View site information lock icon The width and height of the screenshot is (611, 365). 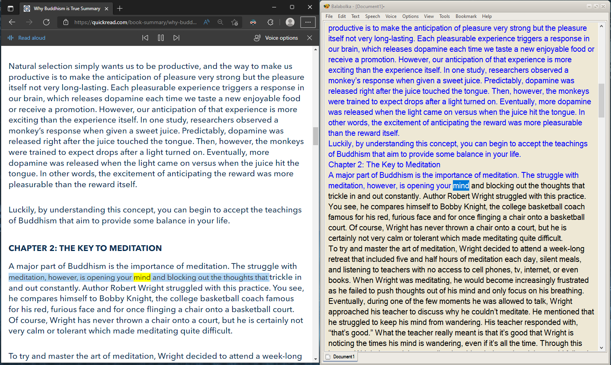66,22
